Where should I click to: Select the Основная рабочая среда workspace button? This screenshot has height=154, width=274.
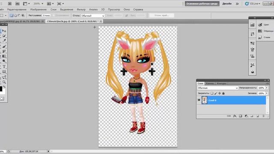click(202, 4)
